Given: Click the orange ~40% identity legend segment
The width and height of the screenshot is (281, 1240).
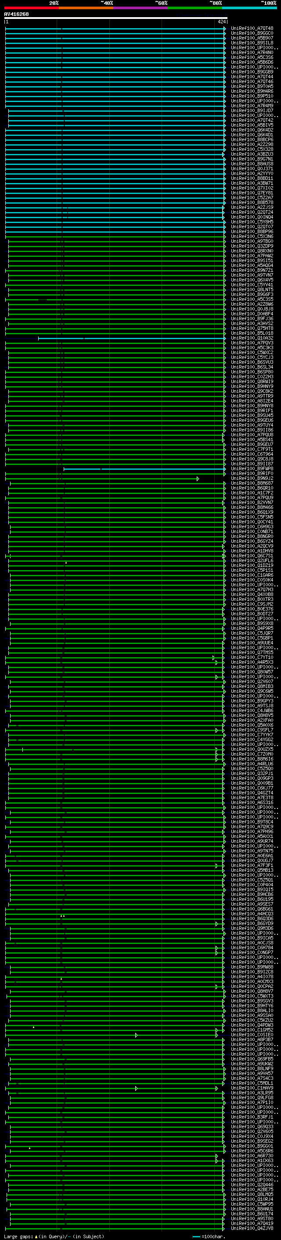Looking at the screenshot, I should click(86, 8).
